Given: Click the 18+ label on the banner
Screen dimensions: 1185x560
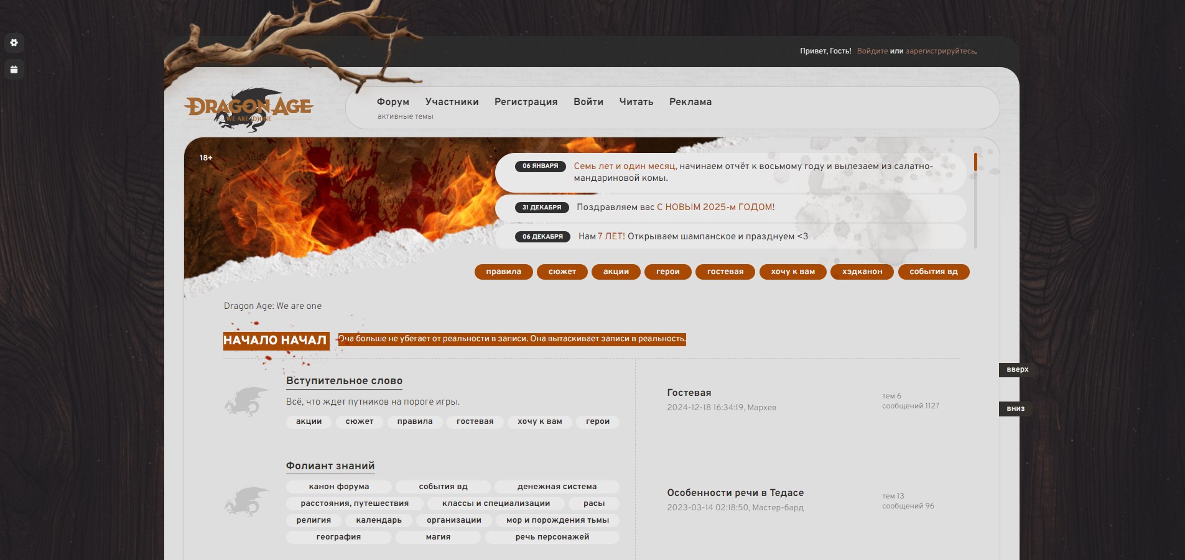Looking at the screenshot, I should tap(206, 158).
